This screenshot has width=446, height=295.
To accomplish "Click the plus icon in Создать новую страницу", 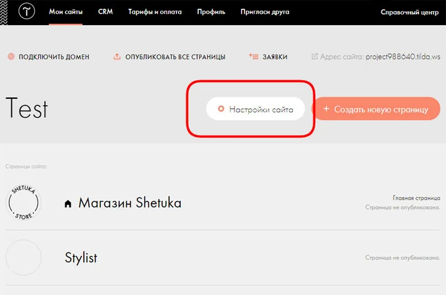I will 327,109.
